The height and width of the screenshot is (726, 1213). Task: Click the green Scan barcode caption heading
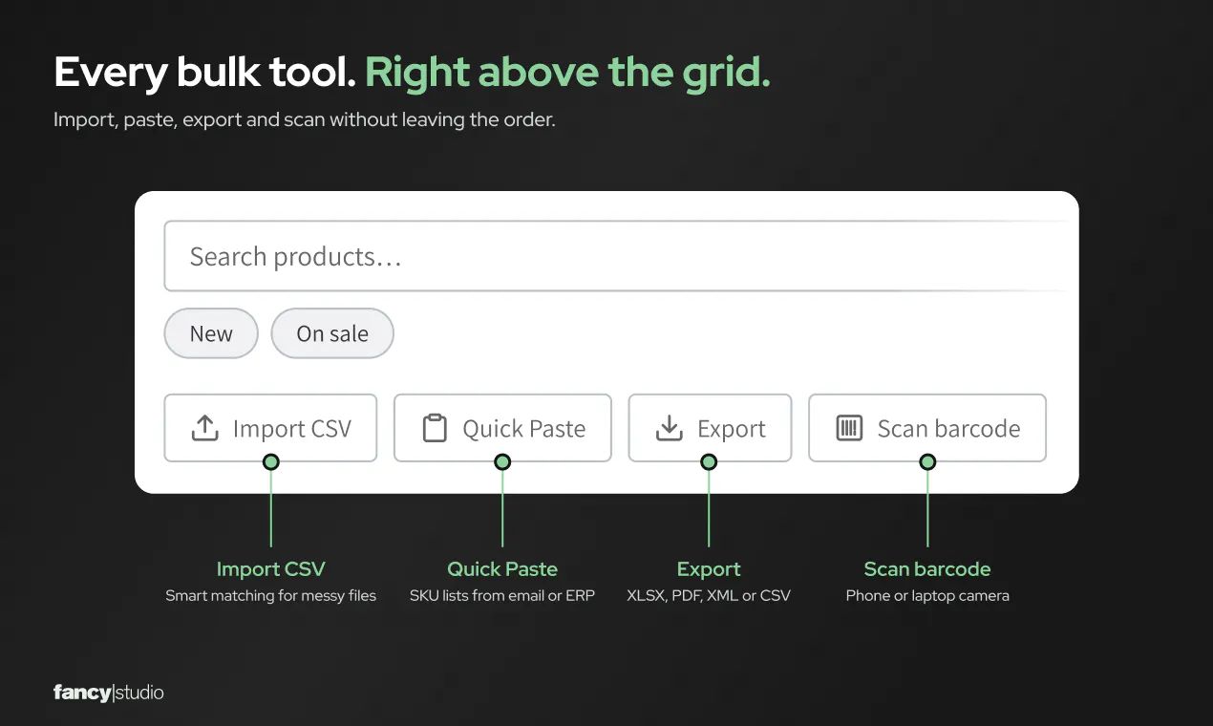927,569
